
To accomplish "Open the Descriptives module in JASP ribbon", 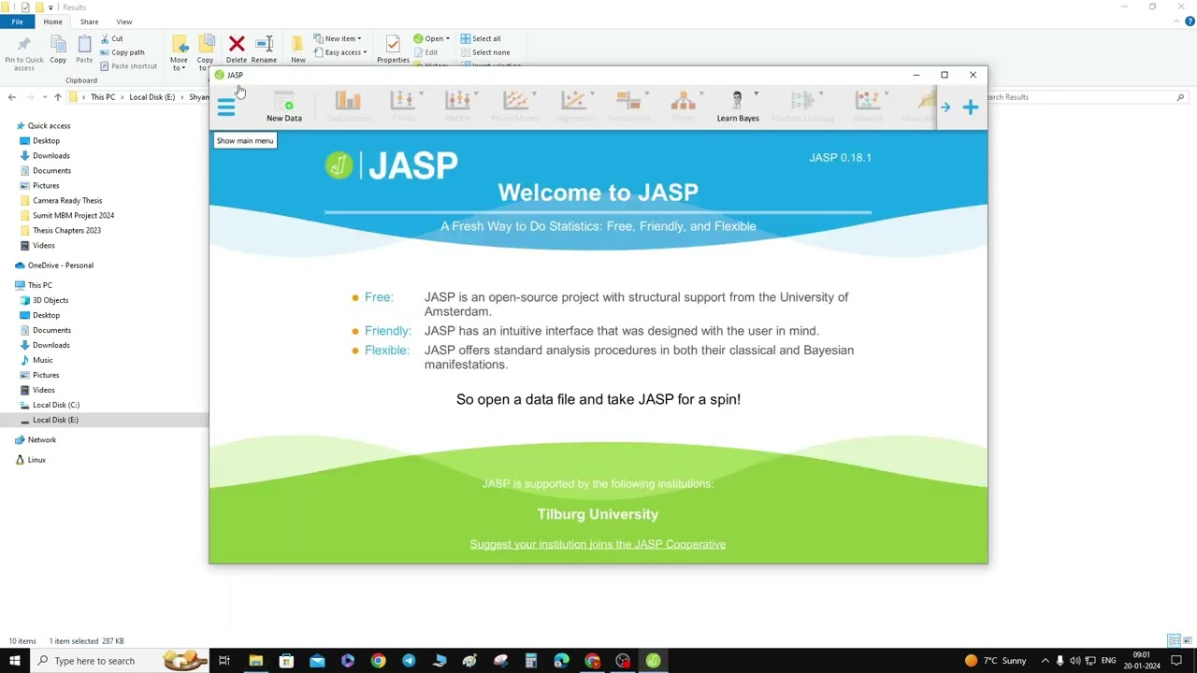I will (348, 107).
